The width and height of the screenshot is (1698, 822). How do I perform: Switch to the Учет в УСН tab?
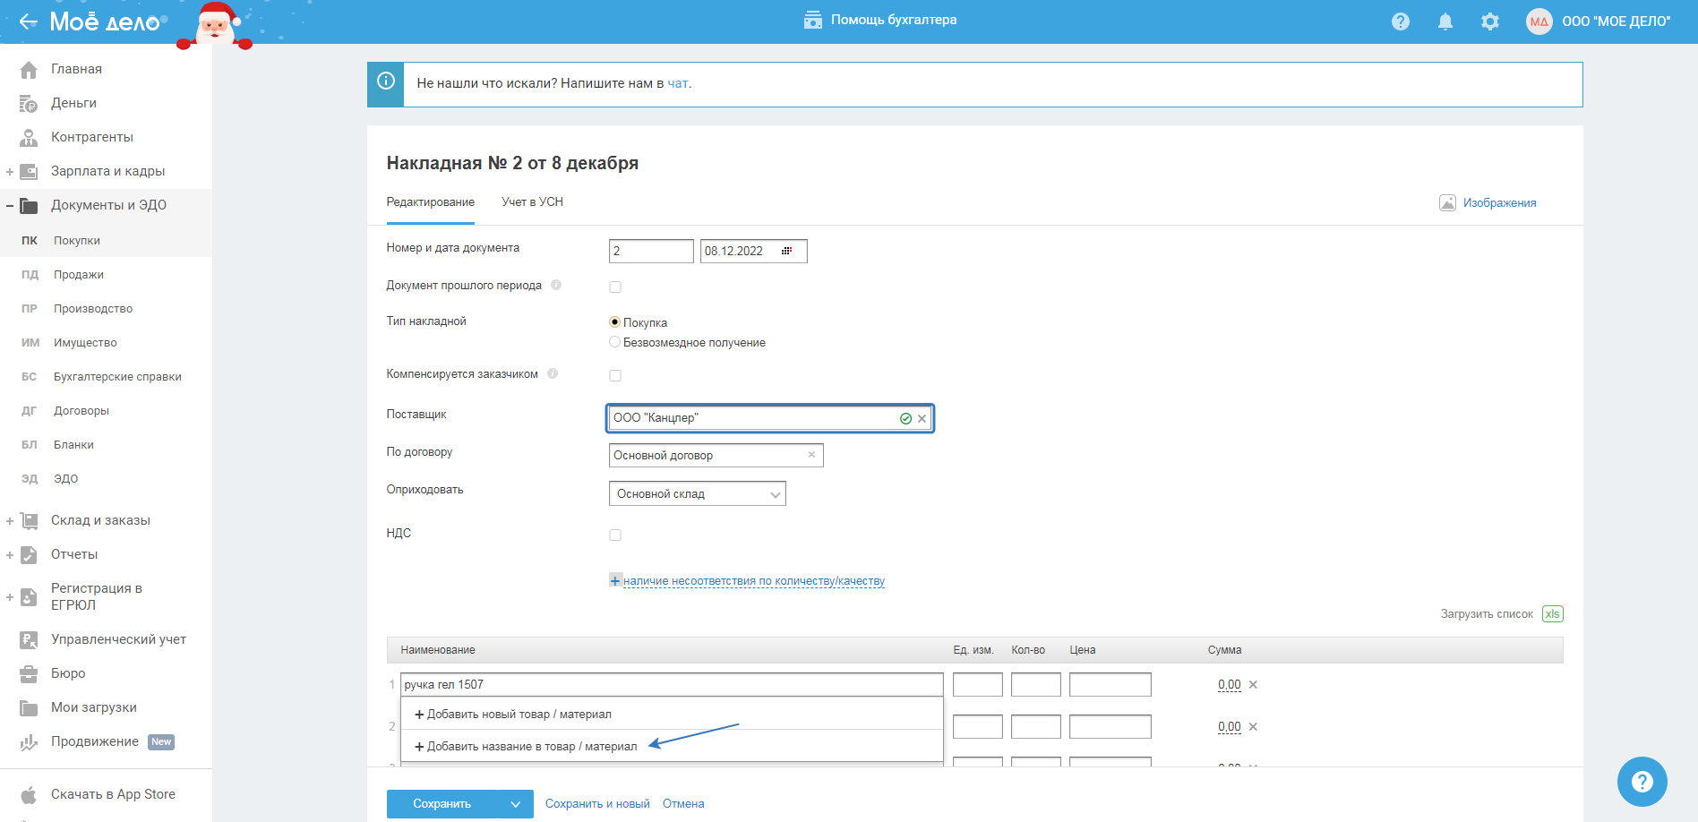533,202
